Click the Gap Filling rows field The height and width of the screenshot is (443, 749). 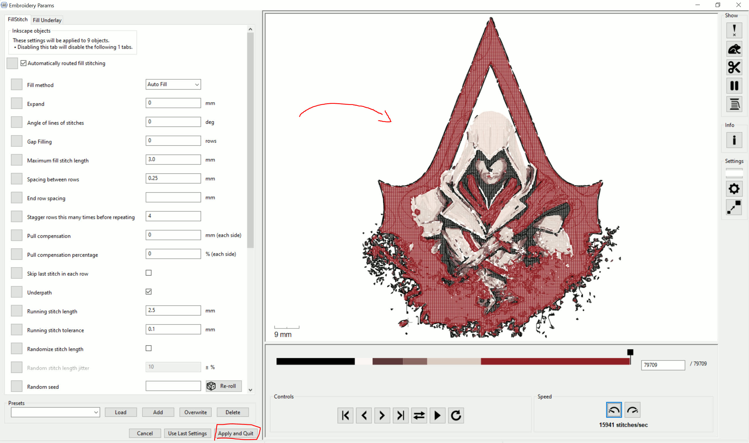[173, 141]
